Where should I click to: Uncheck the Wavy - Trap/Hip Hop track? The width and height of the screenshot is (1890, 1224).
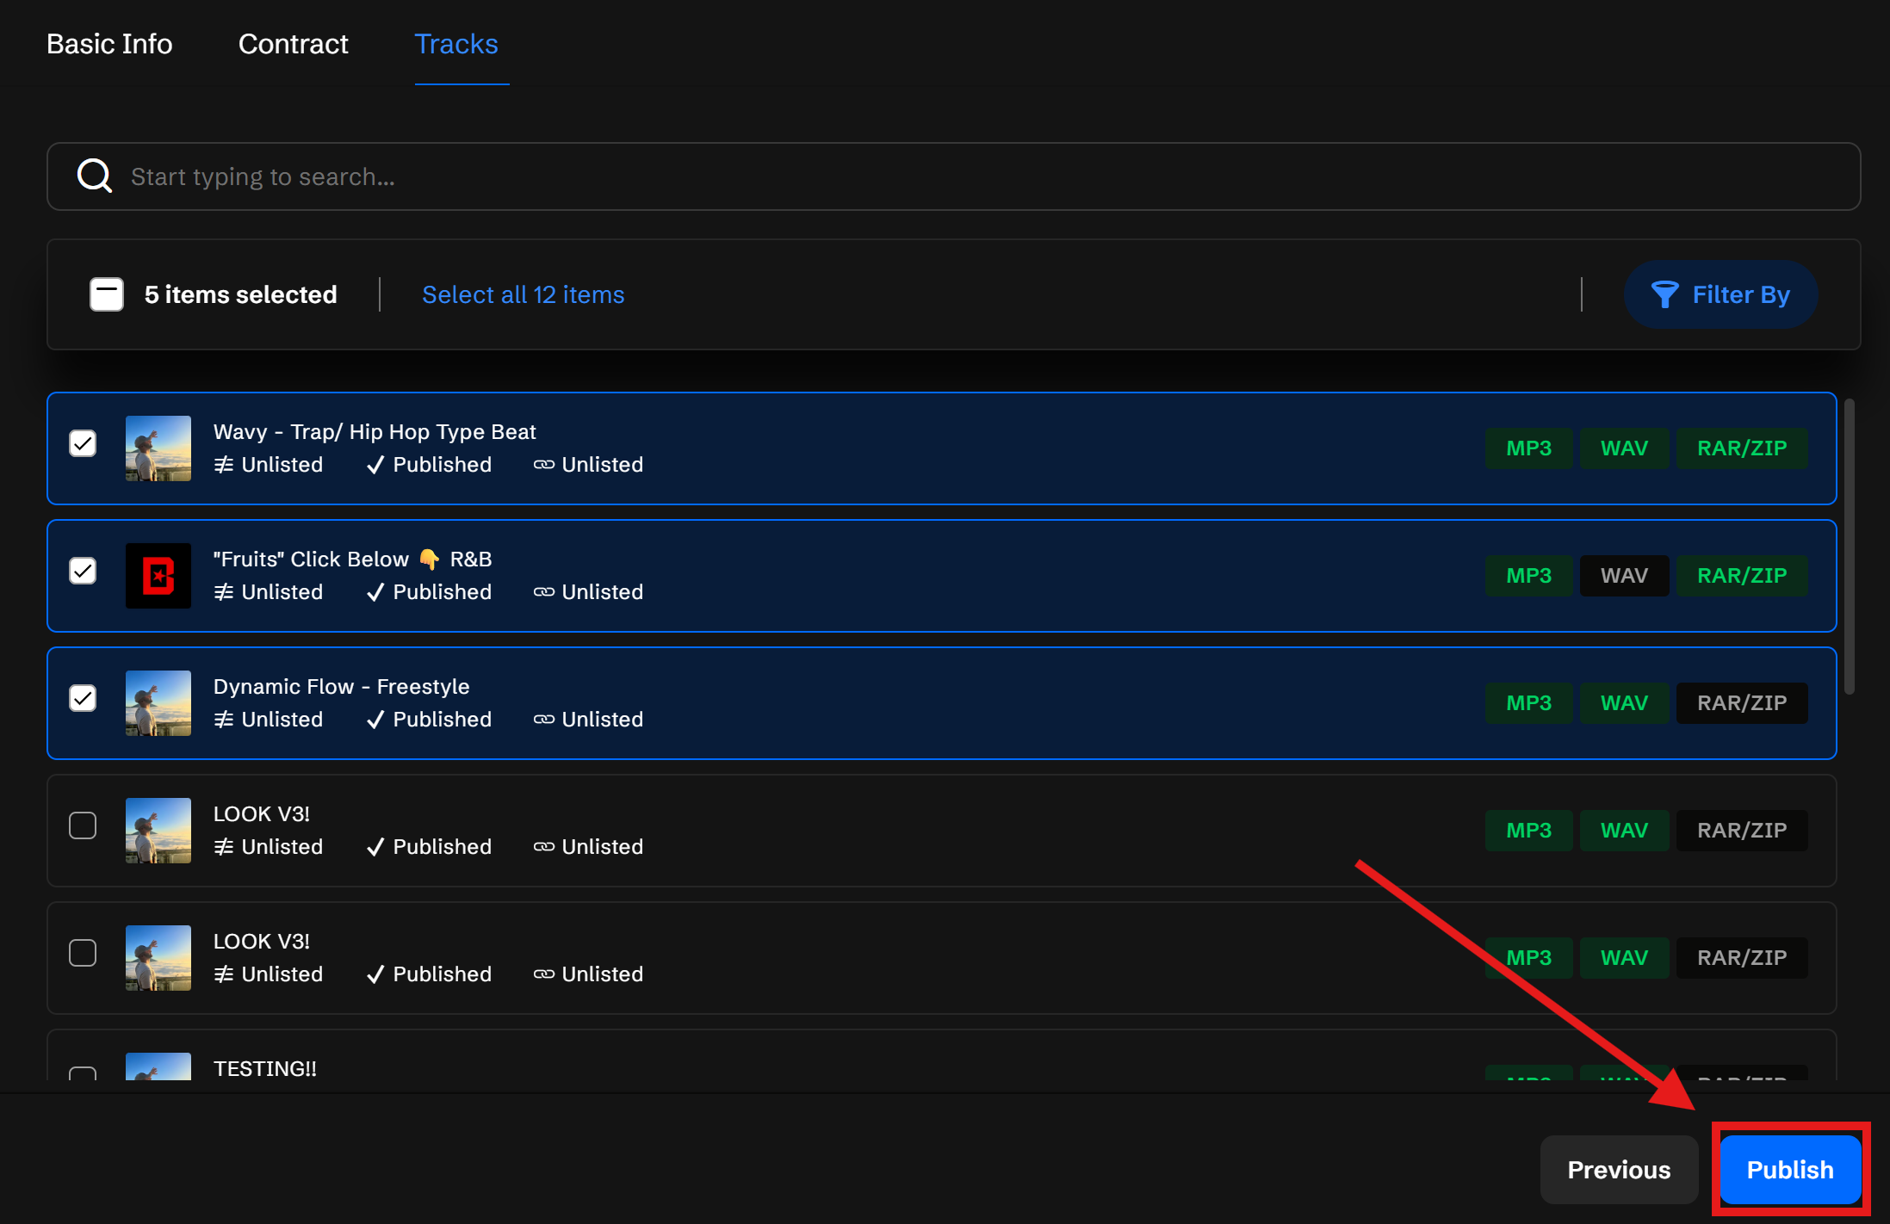(83, 443)
